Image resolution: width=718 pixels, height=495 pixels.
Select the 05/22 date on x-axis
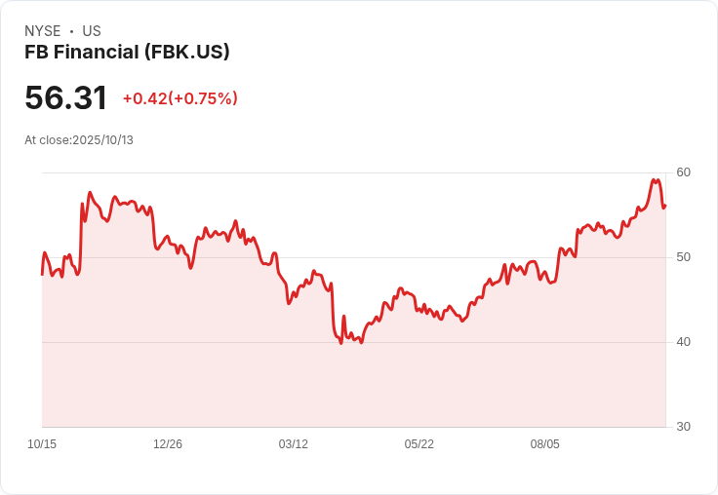(419, 443)
